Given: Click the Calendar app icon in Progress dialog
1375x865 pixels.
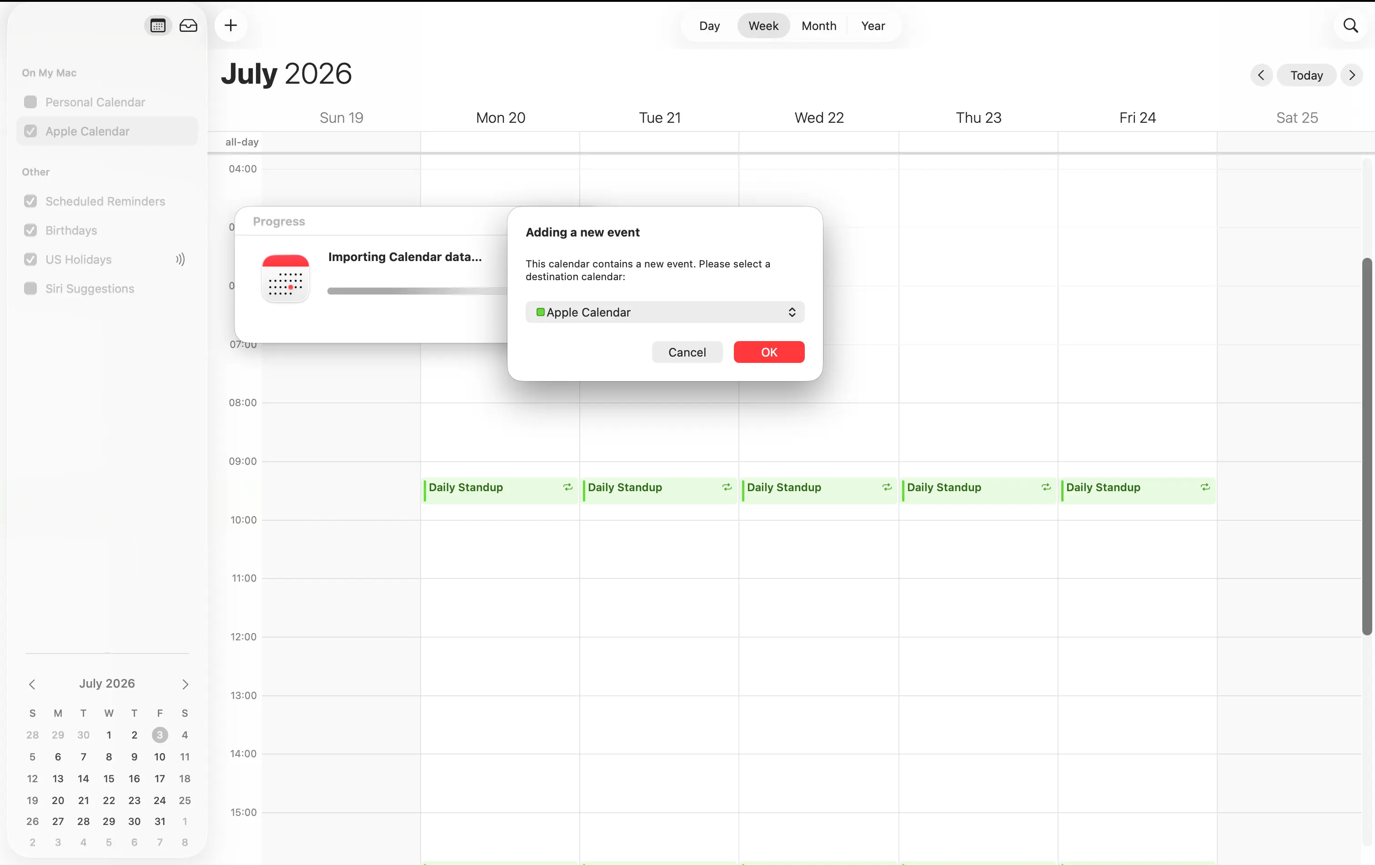Looking at the screenshot, I should coord(286,278).
